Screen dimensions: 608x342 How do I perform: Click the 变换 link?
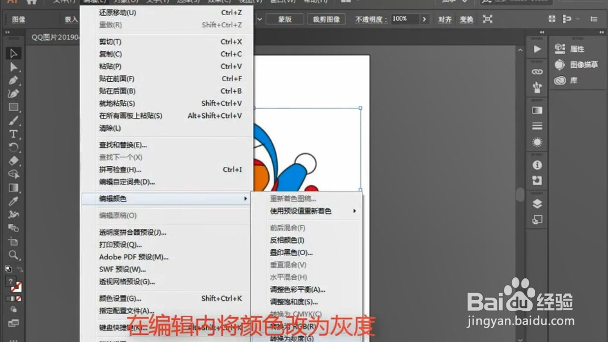pos(466,19)
